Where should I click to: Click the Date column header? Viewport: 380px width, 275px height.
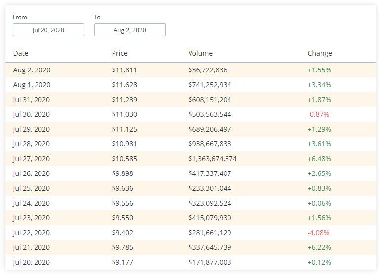[x=21, y=53]
